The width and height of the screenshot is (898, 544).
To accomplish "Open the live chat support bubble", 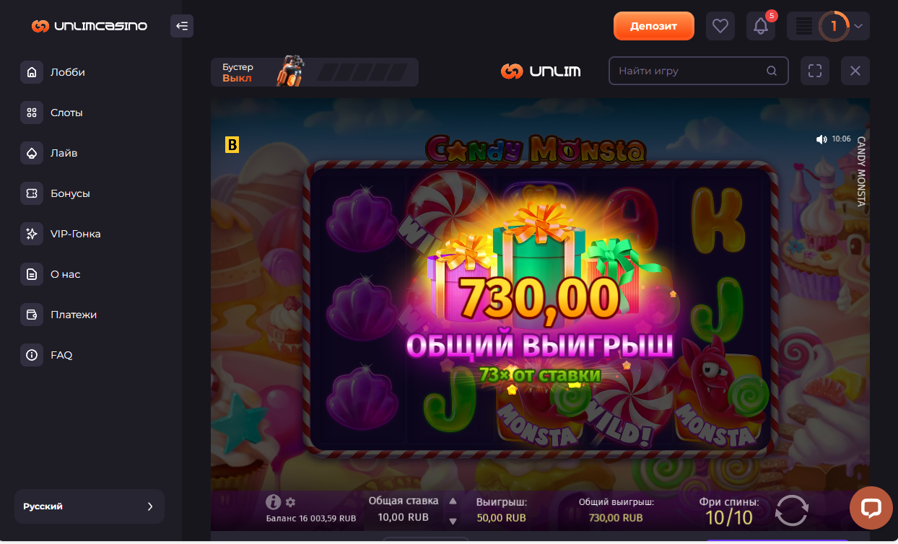I will coord(871,508).
